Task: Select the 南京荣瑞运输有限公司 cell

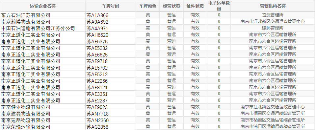Action: [x=42, y=127]
